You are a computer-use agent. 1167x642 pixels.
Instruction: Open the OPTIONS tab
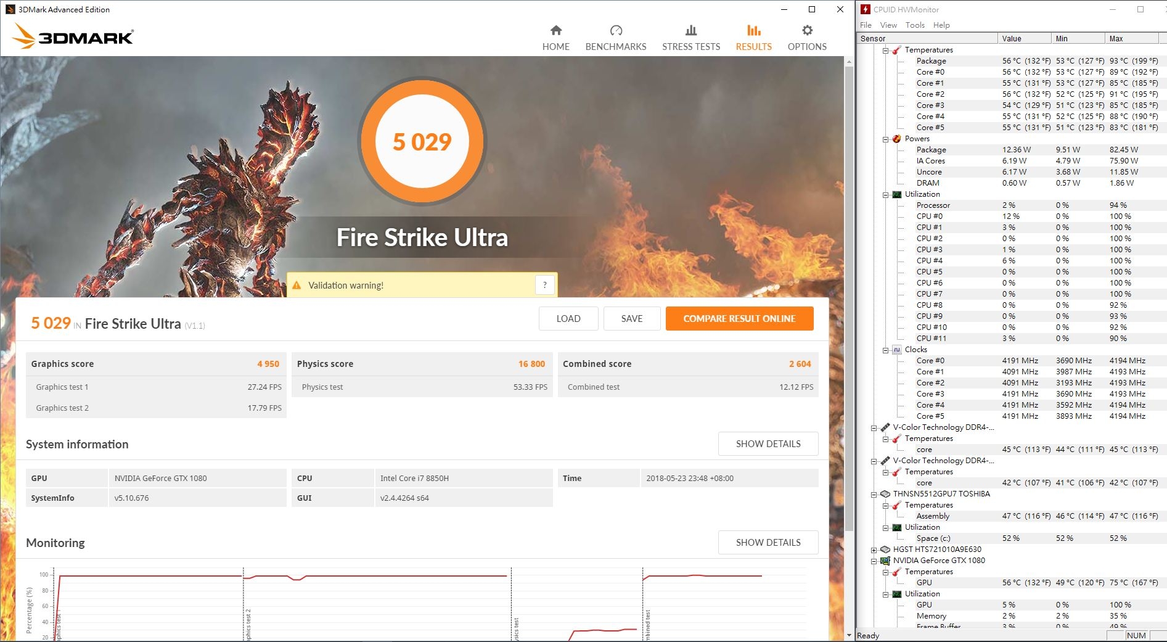[807, 38]
